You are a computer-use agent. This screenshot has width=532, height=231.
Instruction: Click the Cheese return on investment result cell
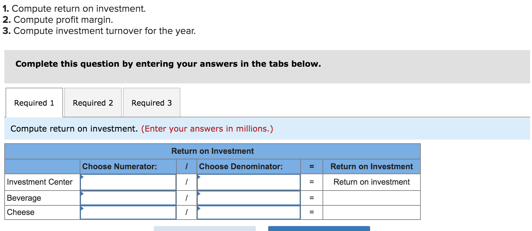point(371,212)
